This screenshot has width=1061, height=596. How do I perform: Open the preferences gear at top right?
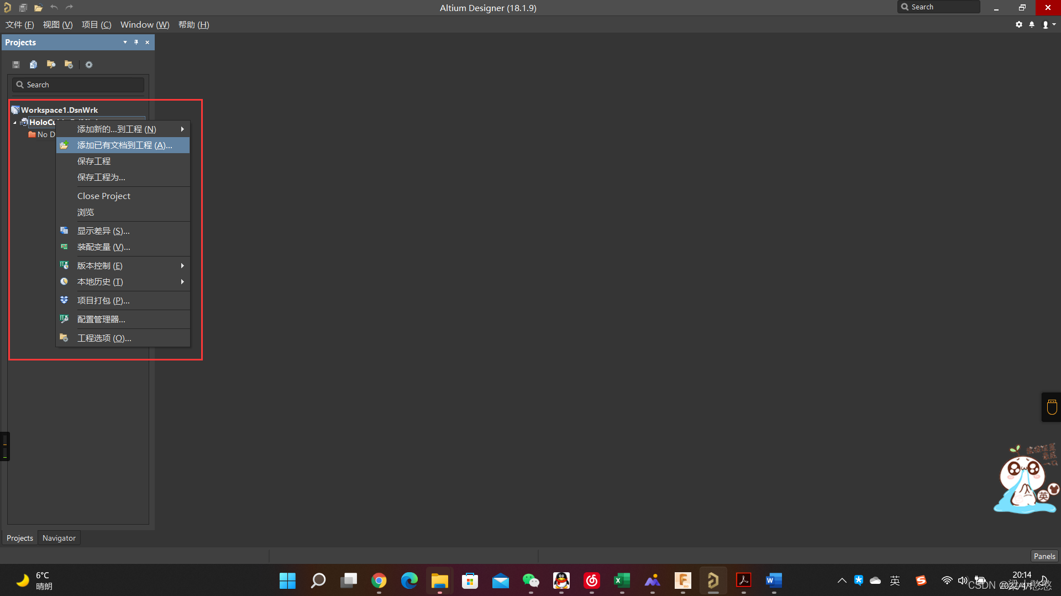coord(1019,24)
